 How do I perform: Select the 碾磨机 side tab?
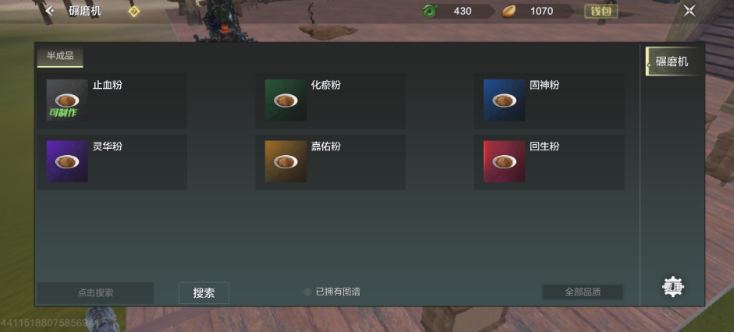point(672,62)
